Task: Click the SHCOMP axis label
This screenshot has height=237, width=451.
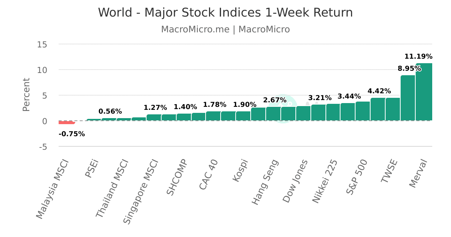Action: pos(177,177)
